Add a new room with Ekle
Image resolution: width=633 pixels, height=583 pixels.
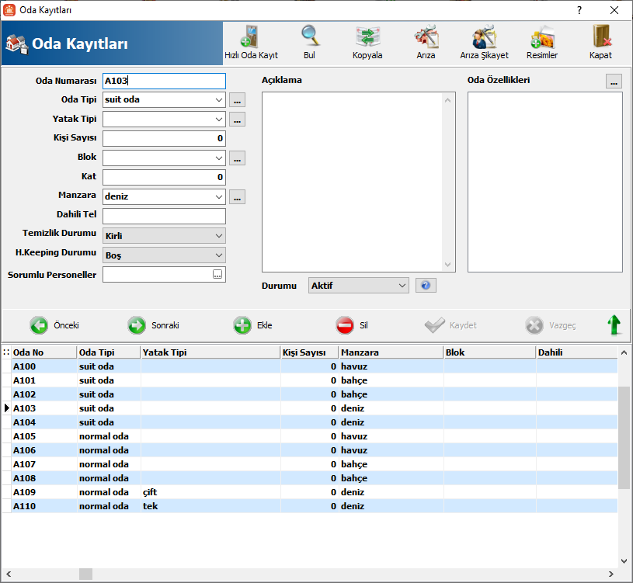(x=252, y=325)
